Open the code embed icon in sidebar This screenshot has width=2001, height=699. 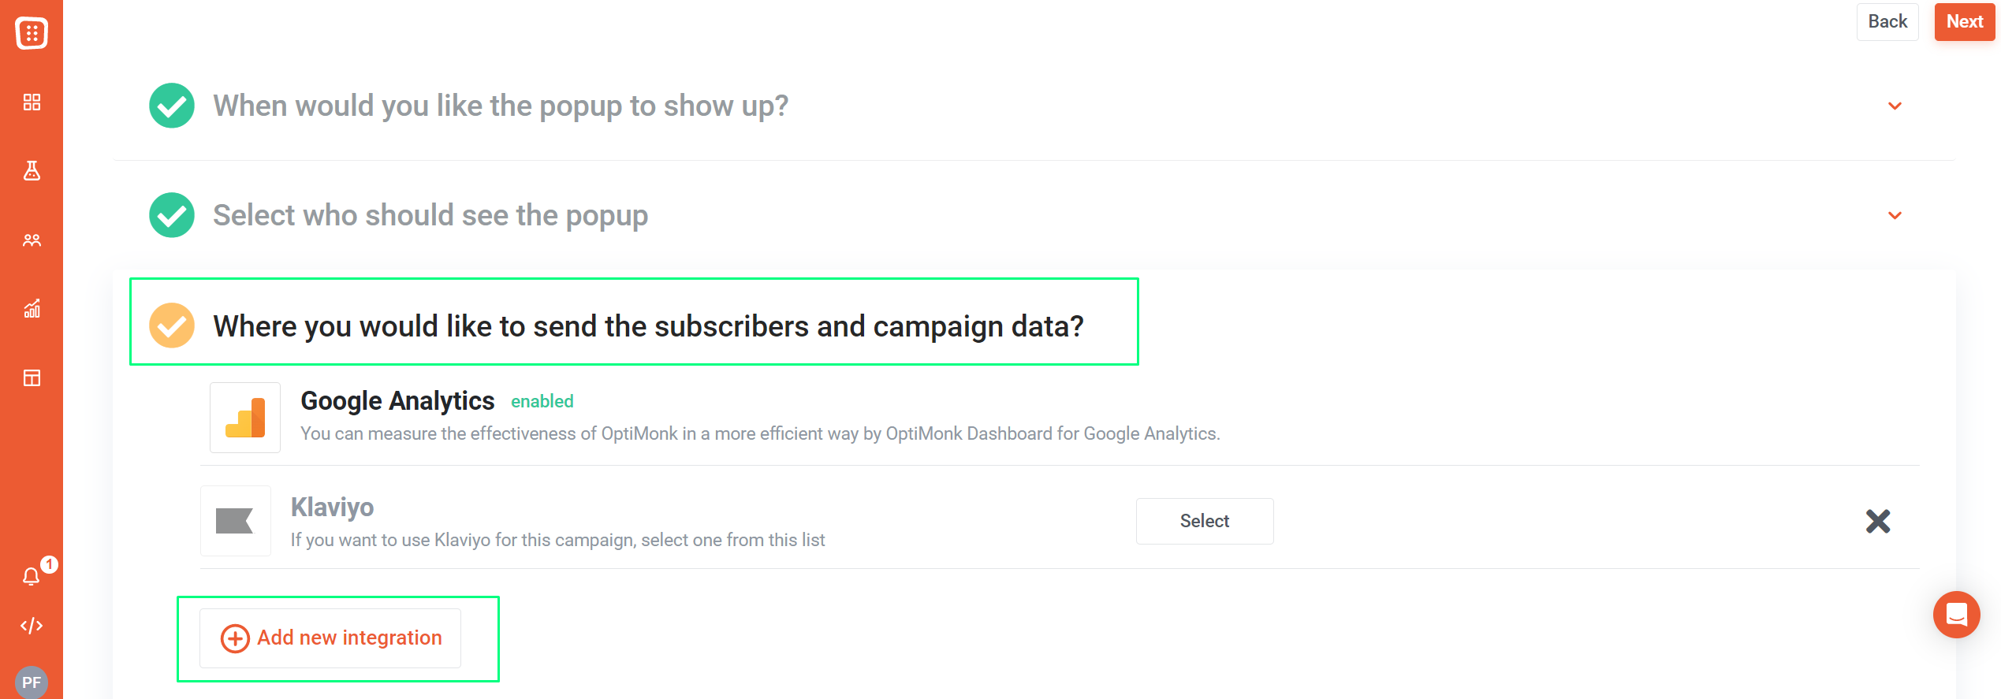click(x=32, y=626)
